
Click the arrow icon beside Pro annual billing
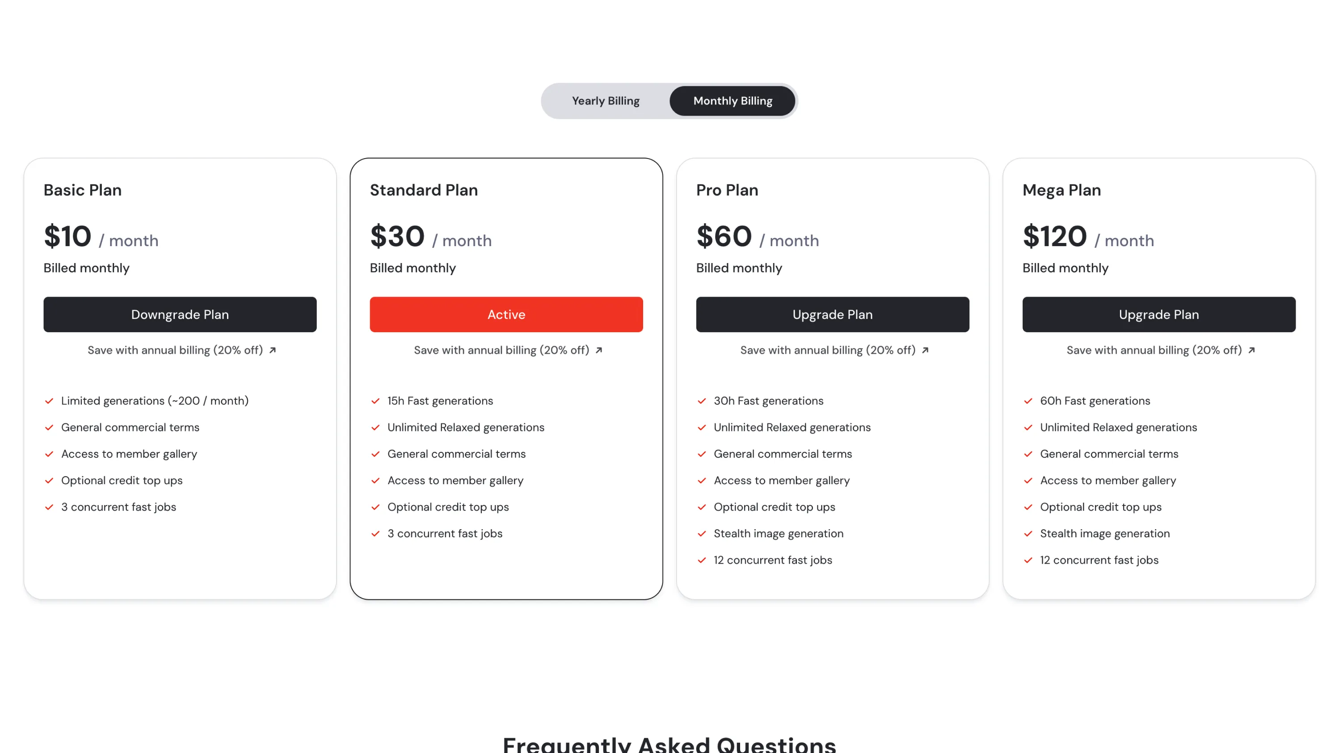coord(925,351)
